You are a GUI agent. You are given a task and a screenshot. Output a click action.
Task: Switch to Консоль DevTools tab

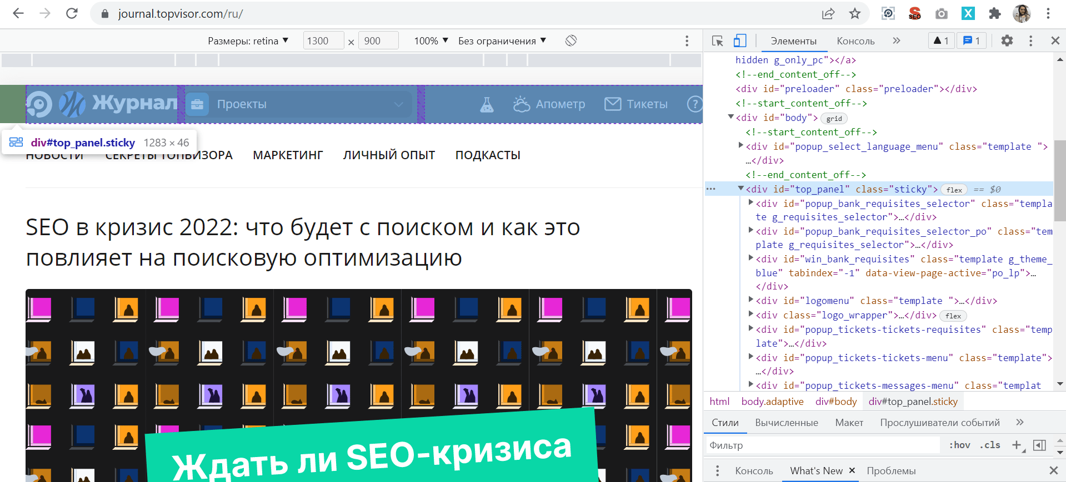click(855, 40)
